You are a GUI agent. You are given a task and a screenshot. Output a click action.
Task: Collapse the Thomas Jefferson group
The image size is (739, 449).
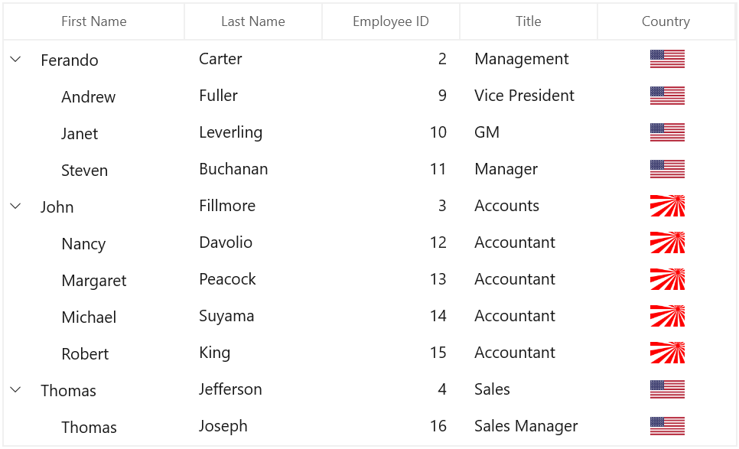point(15,389)
